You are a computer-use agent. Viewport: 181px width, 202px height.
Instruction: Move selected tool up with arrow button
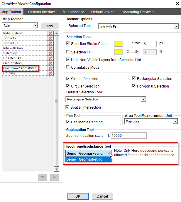click(55, 177)
